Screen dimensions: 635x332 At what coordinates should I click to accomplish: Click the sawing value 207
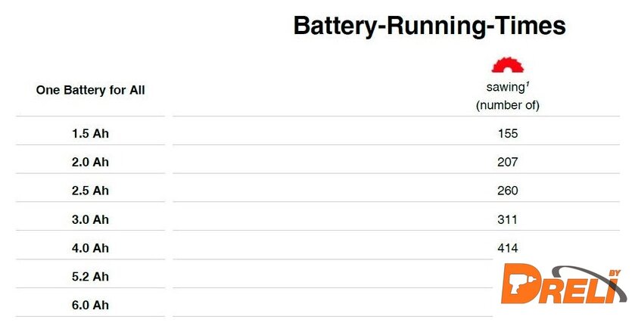508,162
